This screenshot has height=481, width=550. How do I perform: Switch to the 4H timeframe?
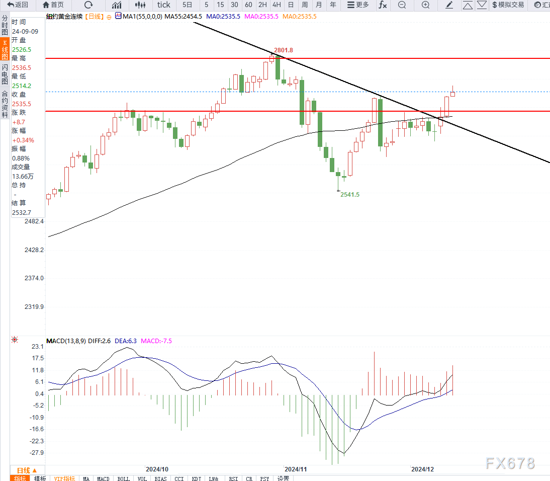pyautogui.click(x=277, y=5)
